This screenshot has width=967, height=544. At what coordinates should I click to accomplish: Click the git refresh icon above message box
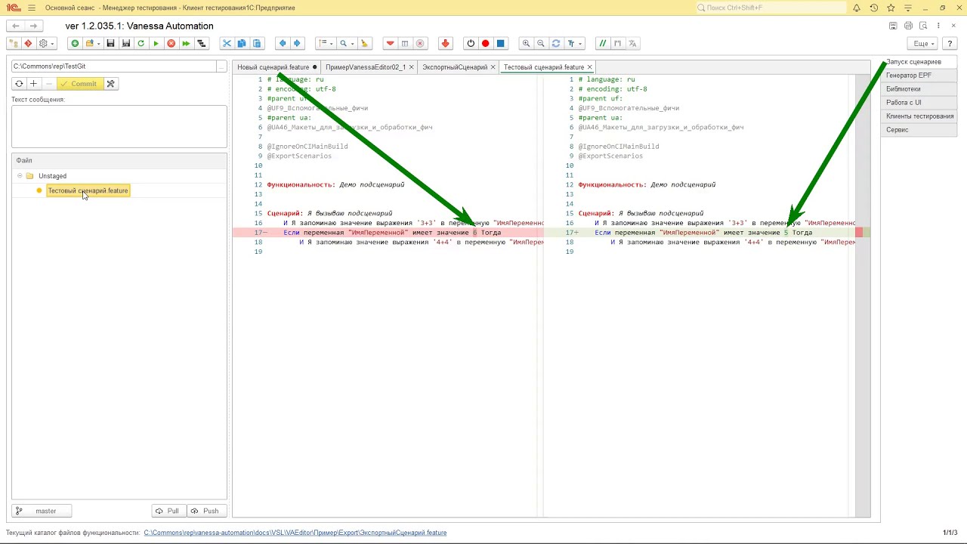[19, 84]
